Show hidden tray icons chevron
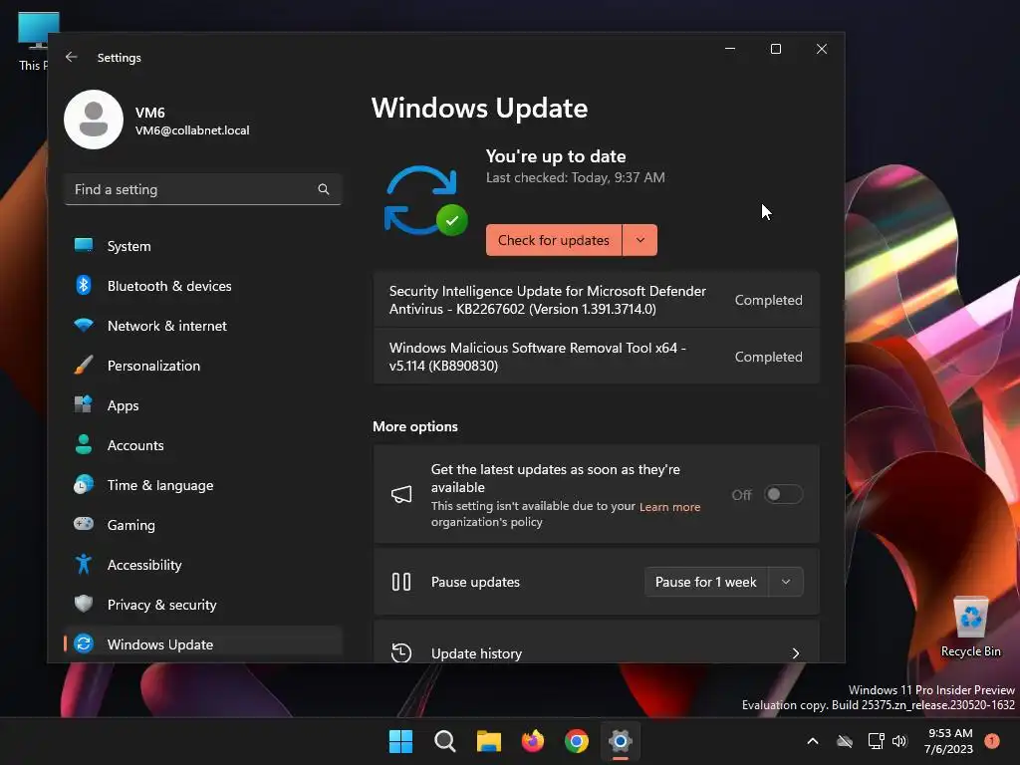Screen dimensions: 1020x765 click(813, 741)
